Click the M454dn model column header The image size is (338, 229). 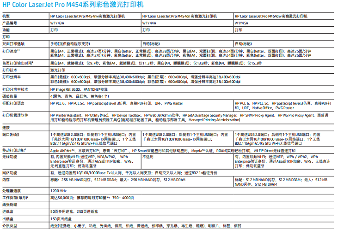point(179,16)
